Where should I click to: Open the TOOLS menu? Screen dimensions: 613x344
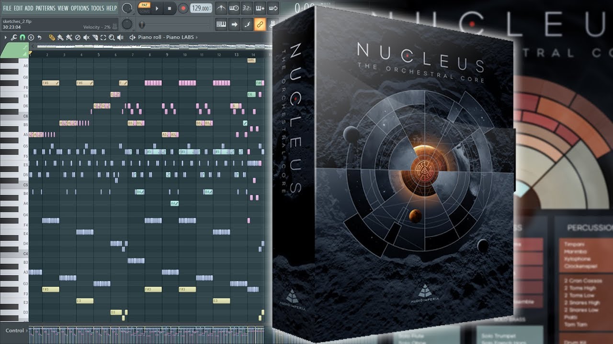98,8
